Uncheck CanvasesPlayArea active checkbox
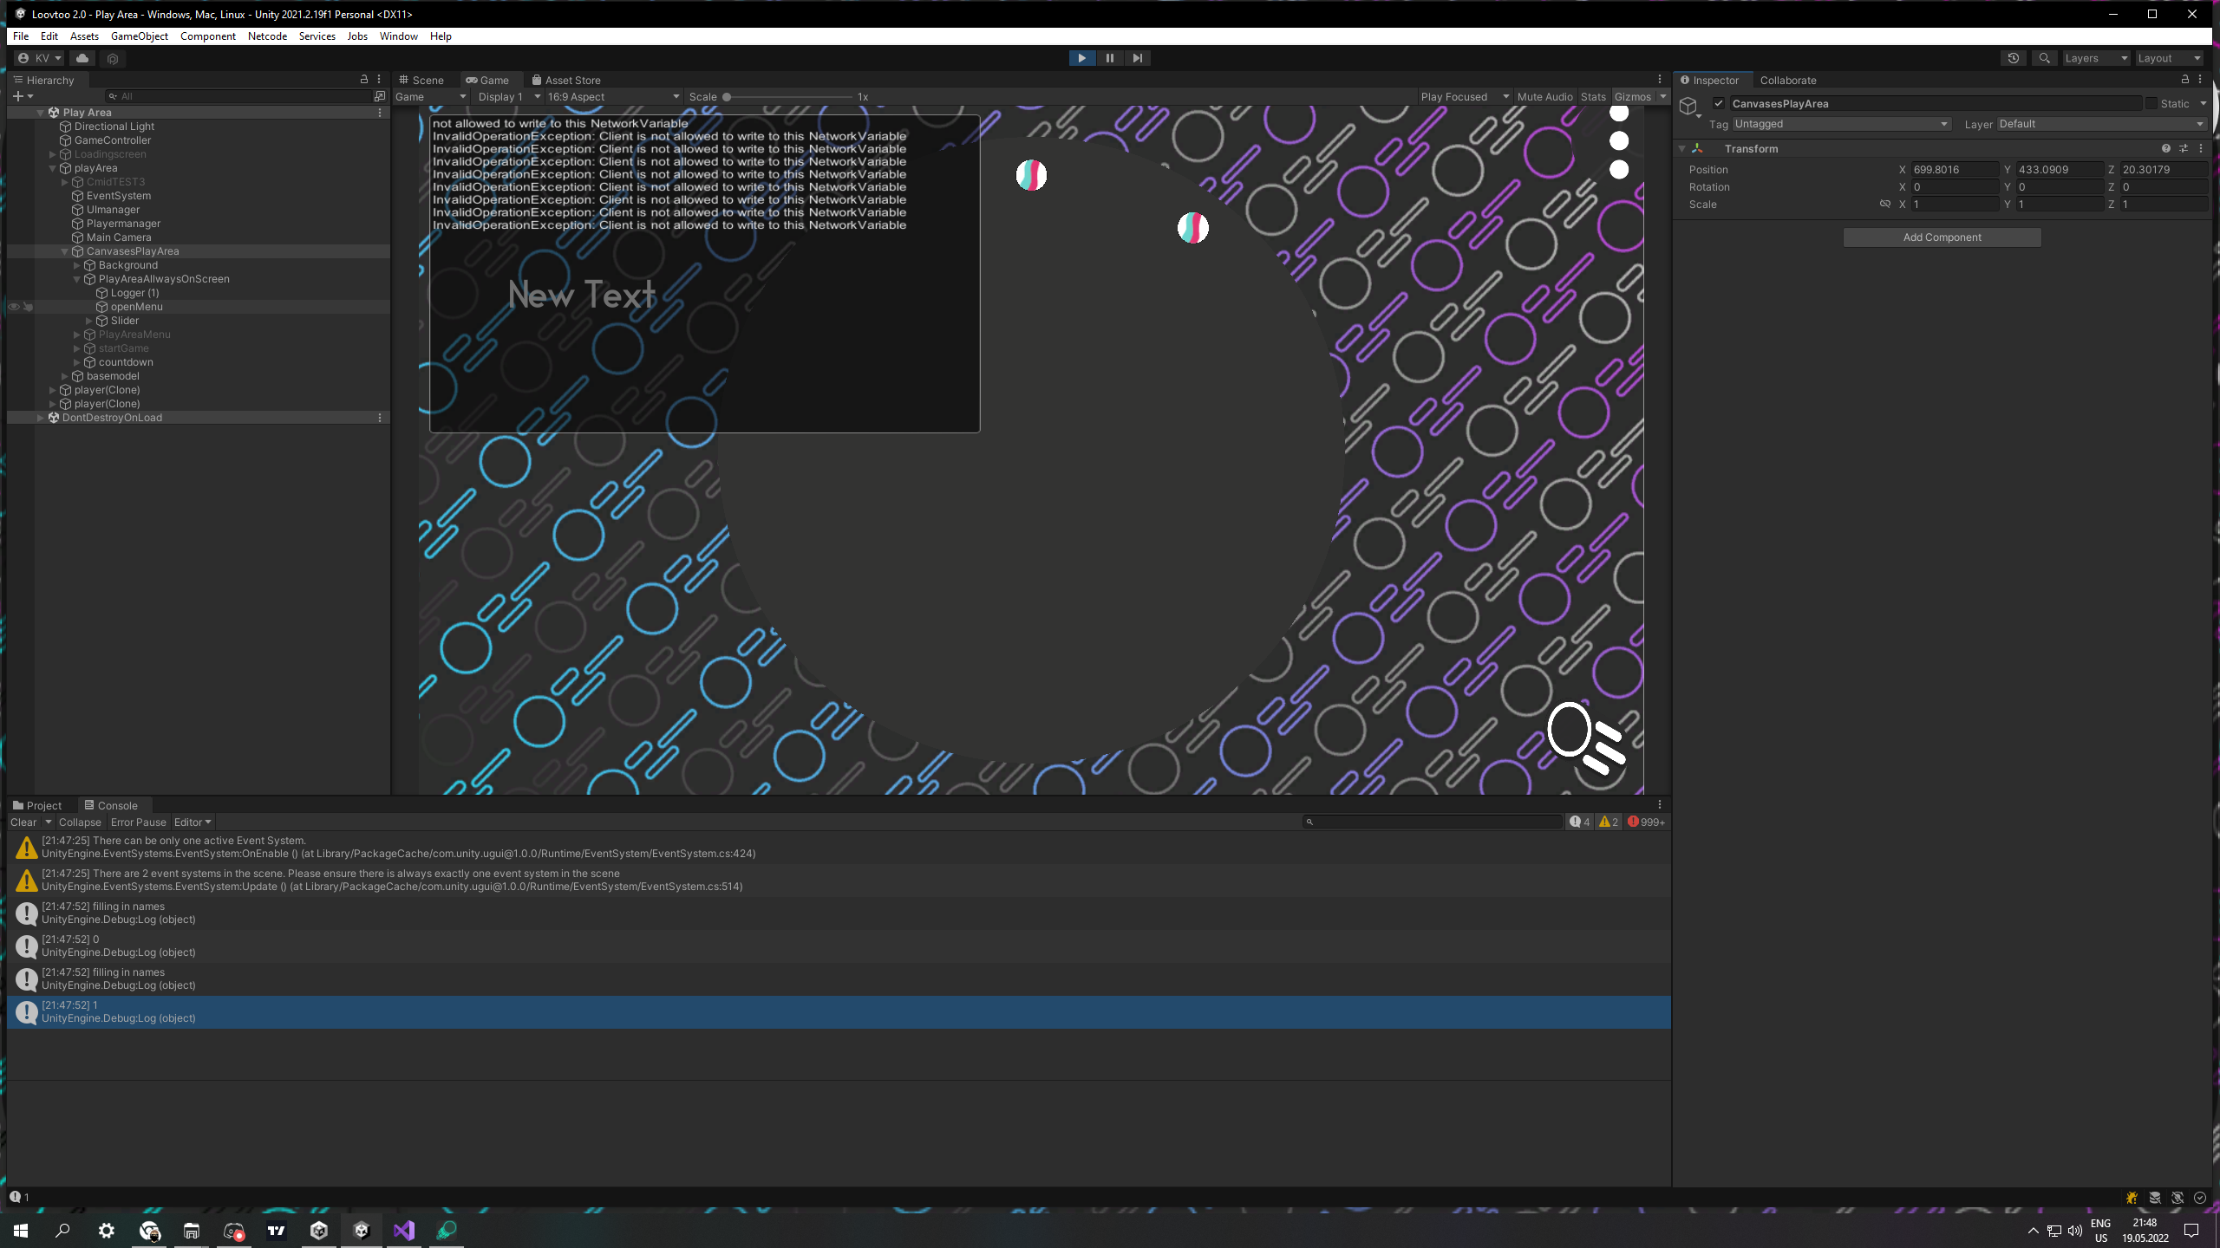Viewport: 2220px width, 1248px height. pyautogui.click(x=1719, y=103)
